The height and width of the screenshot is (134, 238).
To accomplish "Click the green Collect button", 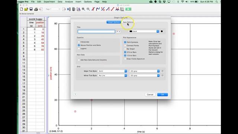I will (128, 9).
